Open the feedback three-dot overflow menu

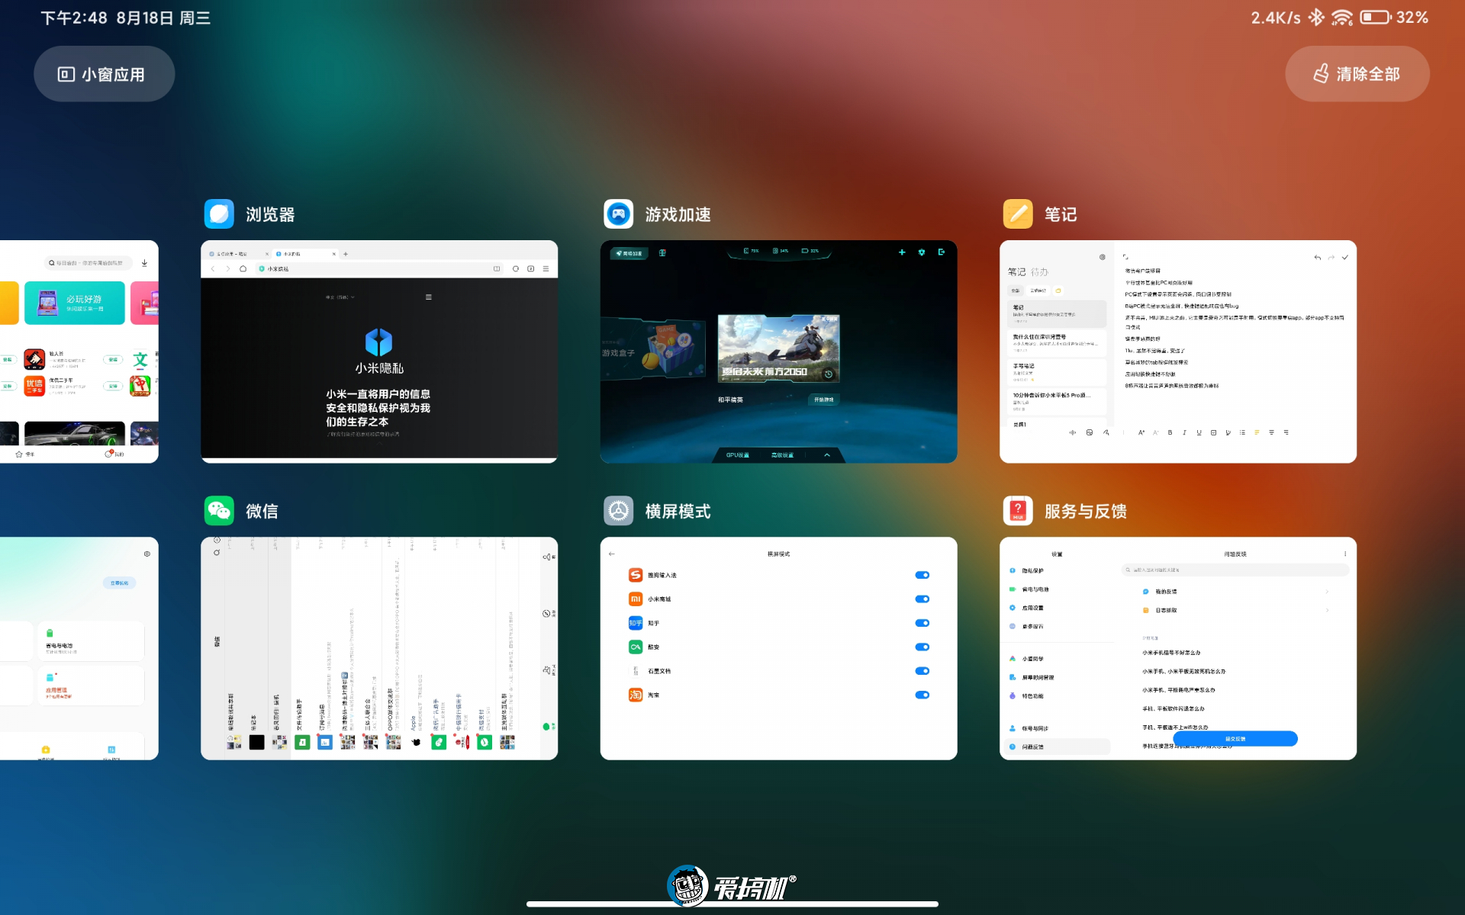[x=1345, y=554]
